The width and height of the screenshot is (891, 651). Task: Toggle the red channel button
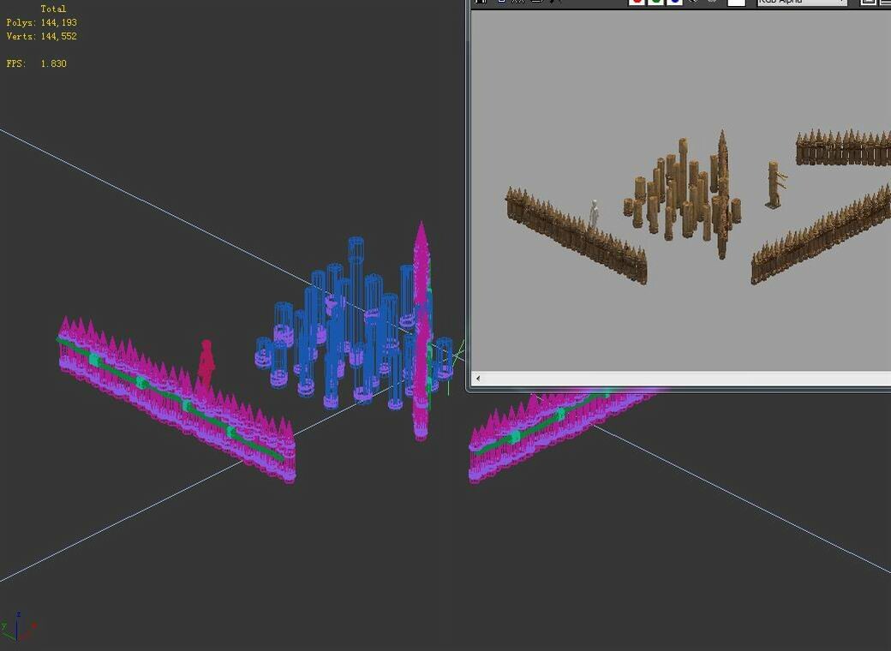pyautogui.click(x=637, y=2)
